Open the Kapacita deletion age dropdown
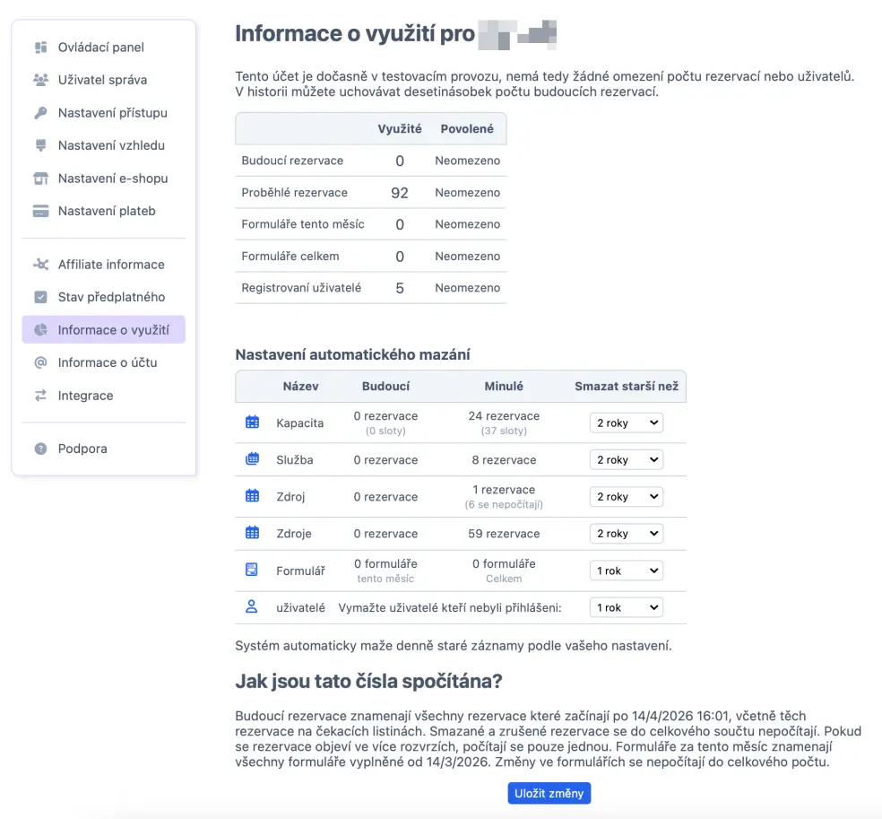The image size is (882, 819). pos(626,423)
